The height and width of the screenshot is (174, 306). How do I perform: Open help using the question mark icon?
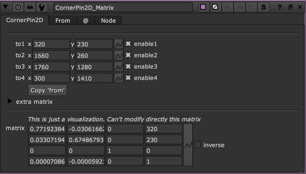279,7
